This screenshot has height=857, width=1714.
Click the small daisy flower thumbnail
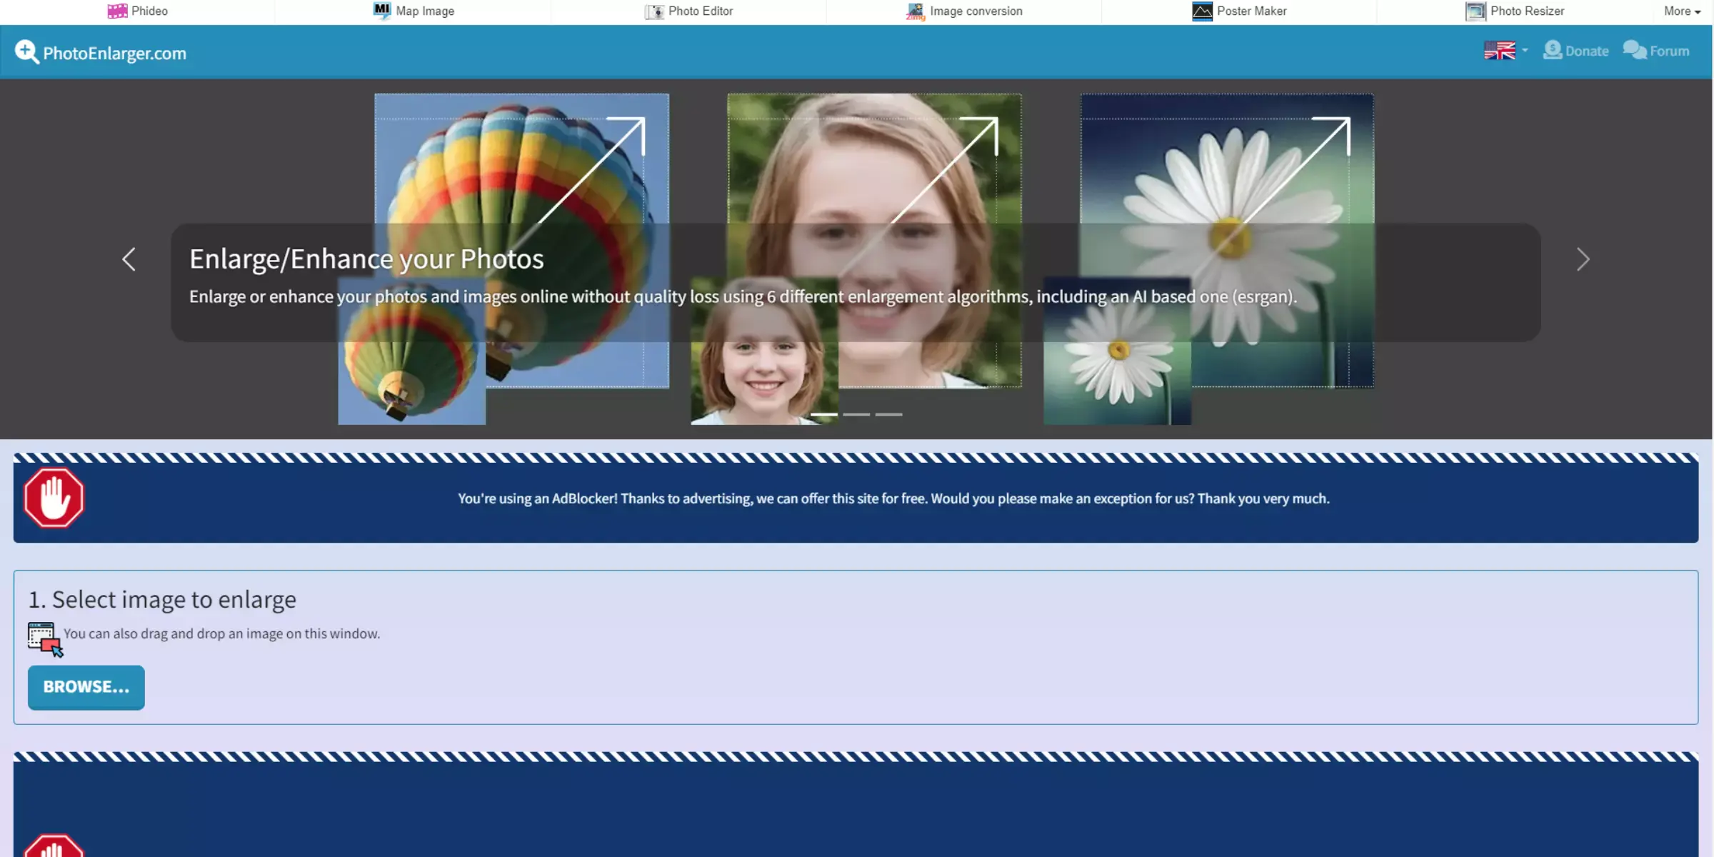(x=1117, y=351)
